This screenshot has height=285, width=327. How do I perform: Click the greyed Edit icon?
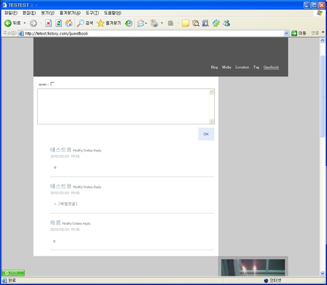pyautogui.click(x=171, y=23)
